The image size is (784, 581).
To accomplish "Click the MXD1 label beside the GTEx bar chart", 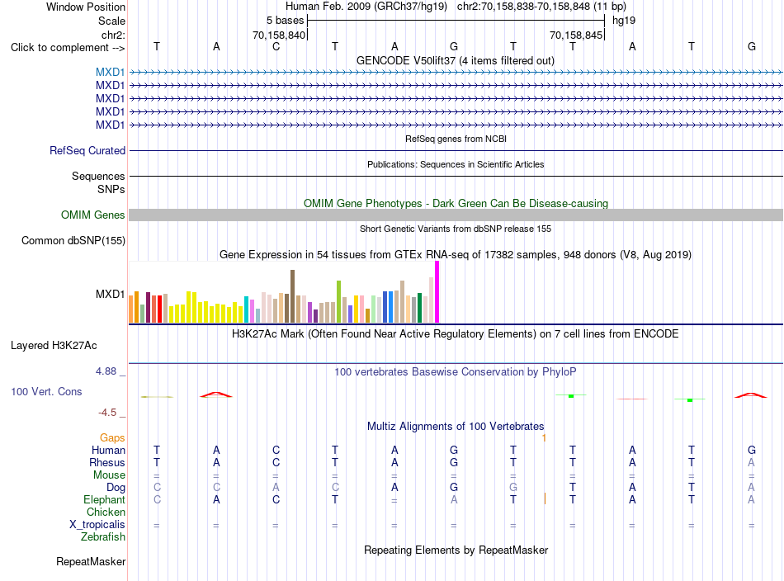I will coord(110,294).
